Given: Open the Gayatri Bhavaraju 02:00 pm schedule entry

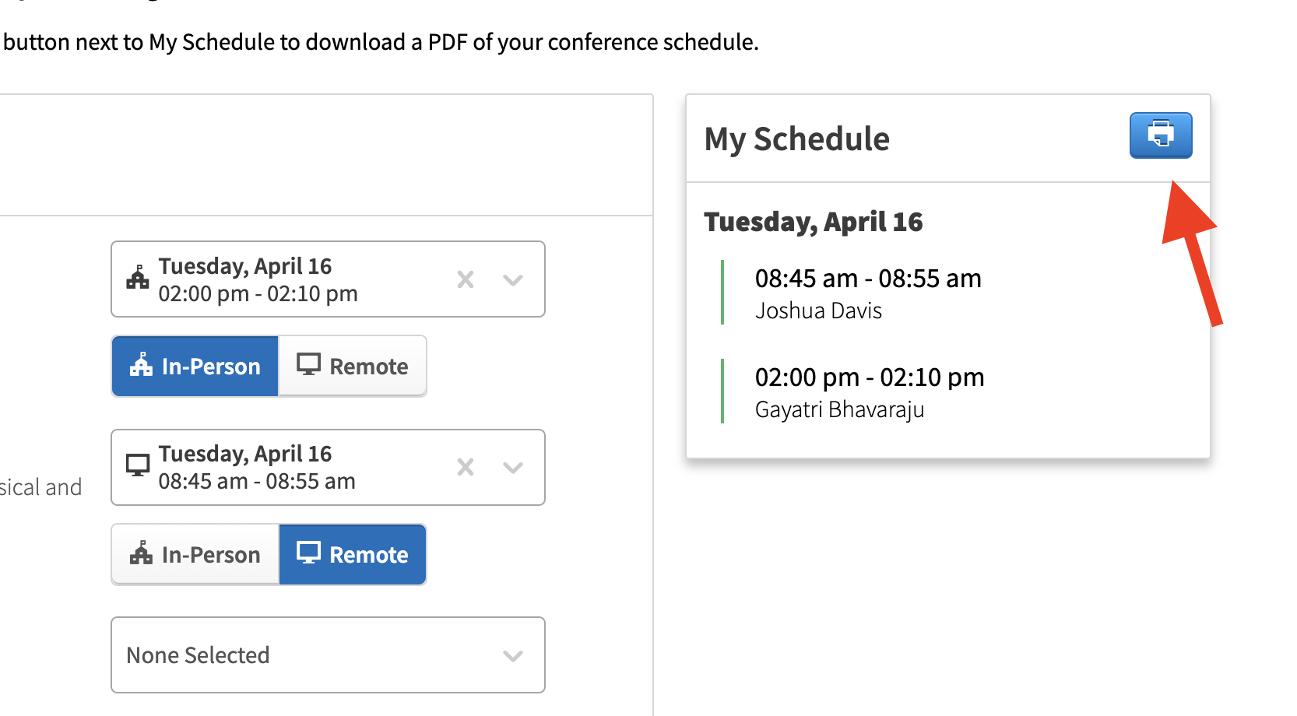Looking at the screenshot, I should tap(870, 392).
